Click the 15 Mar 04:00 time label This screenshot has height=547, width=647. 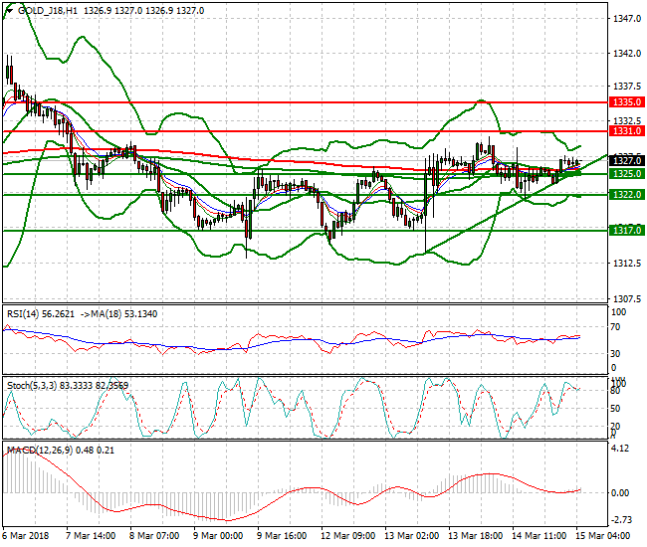pyautogui.click(x=603, y=536)
